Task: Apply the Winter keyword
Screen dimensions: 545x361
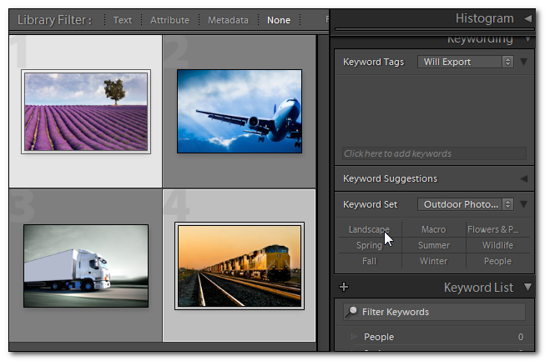Action: (433, 261)
